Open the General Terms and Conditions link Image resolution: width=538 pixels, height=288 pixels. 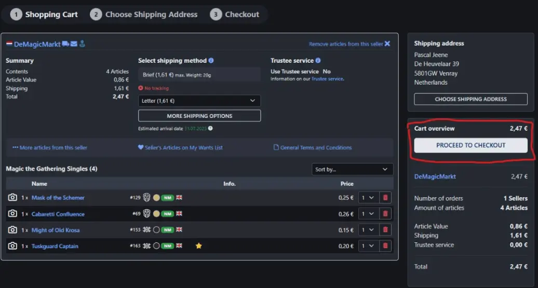click(313, 148)
